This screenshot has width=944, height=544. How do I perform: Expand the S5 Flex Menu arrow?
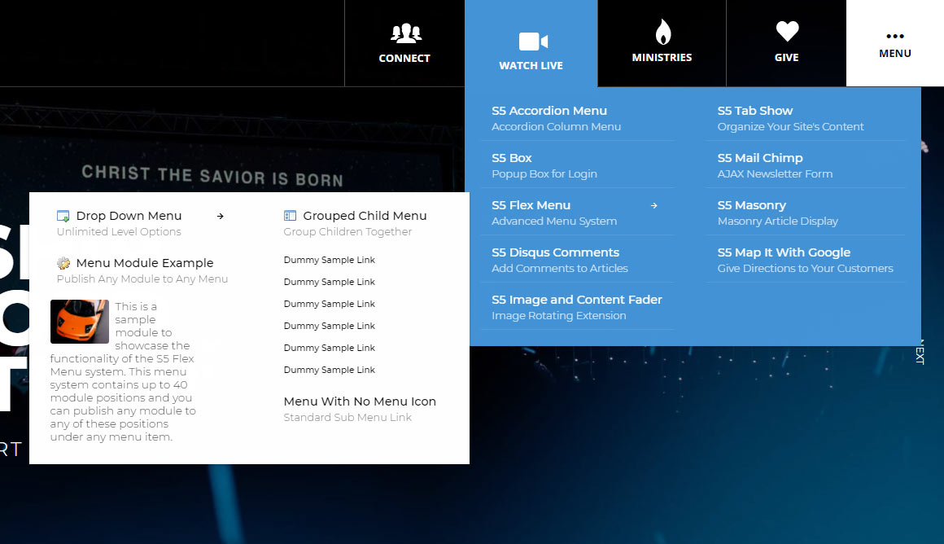pos(653,206)
